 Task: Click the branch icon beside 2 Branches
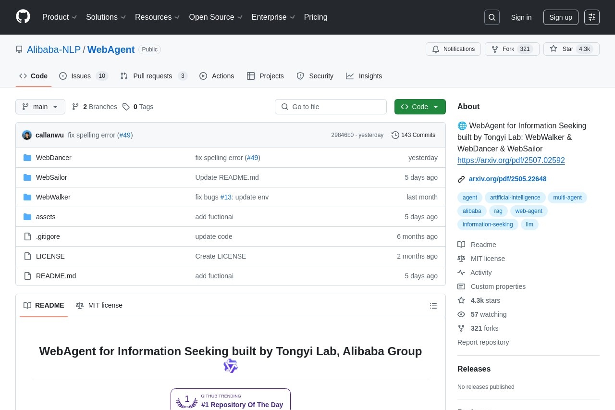(75, 107)
